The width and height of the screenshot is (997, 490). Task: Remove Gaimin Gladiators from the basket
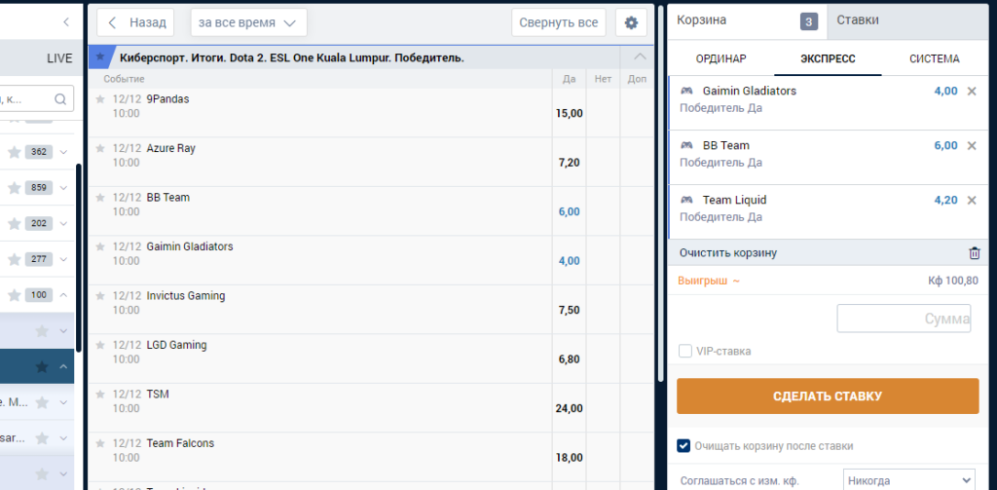point(972,91)
